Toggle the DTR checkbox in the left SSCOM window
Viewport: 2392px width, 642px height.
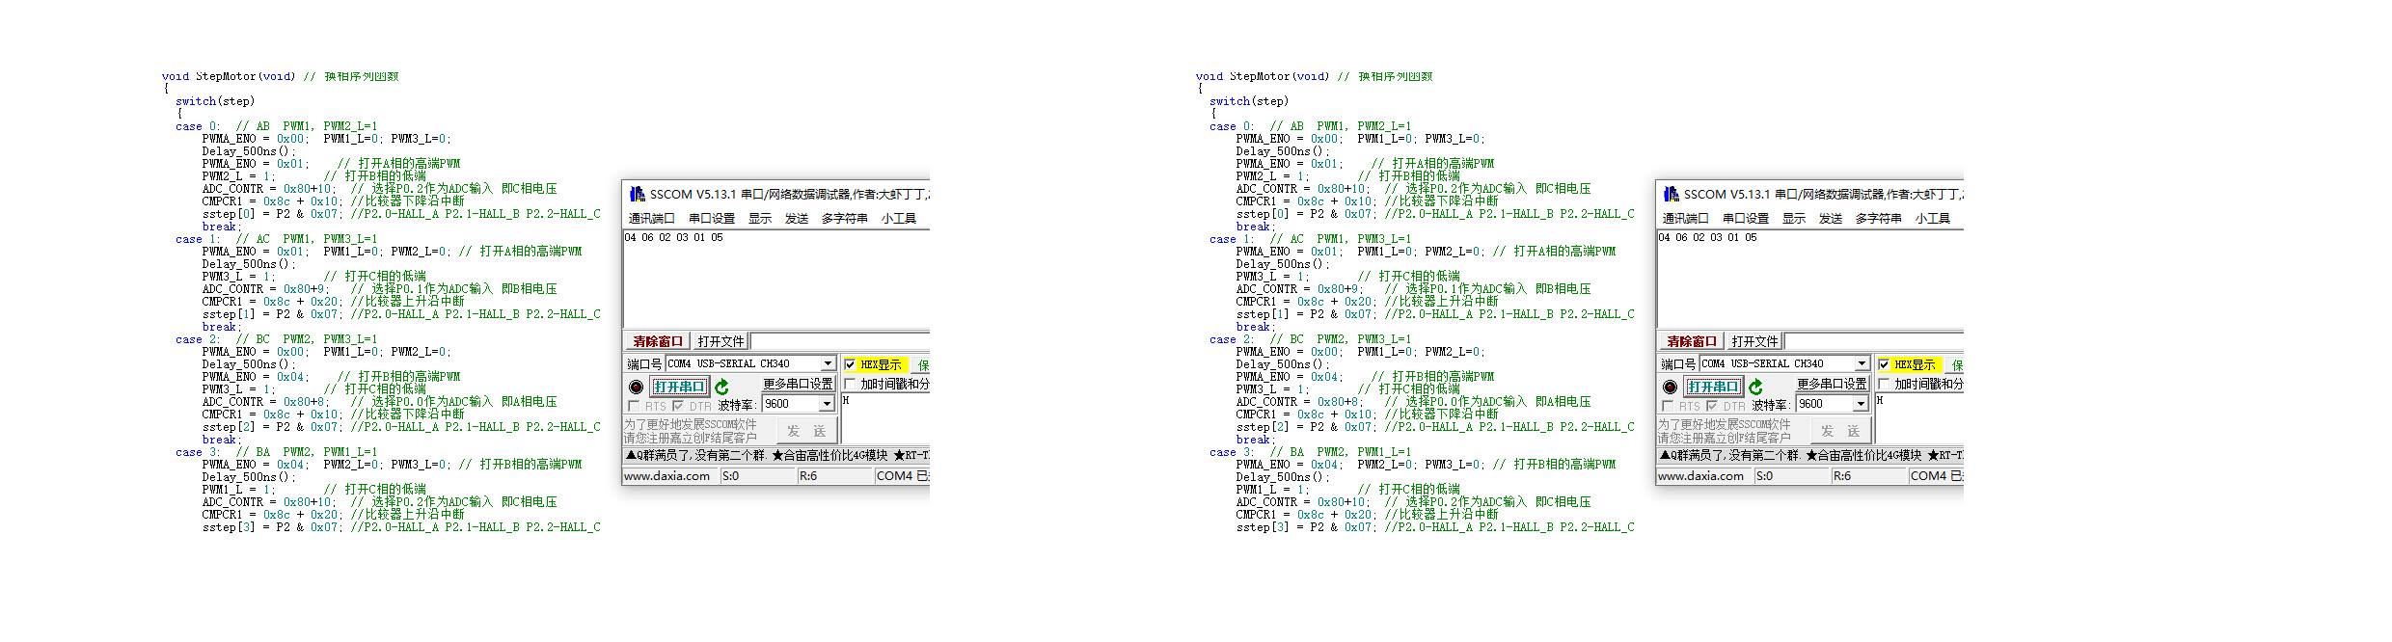678,406
